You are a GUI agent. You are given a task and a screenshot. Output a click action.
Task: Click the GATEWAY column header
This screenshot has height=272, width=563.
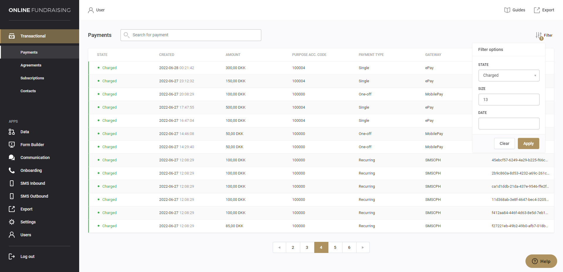pos(433,55)
